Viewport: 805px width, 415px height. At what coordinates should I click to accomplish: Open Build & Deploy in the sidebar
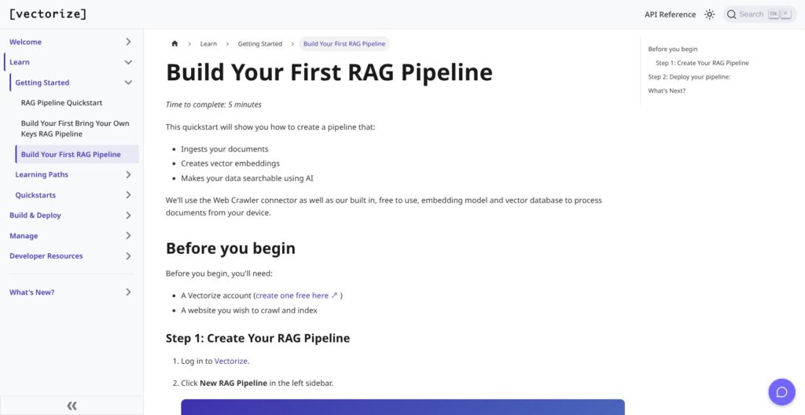[x=35, y=215]
